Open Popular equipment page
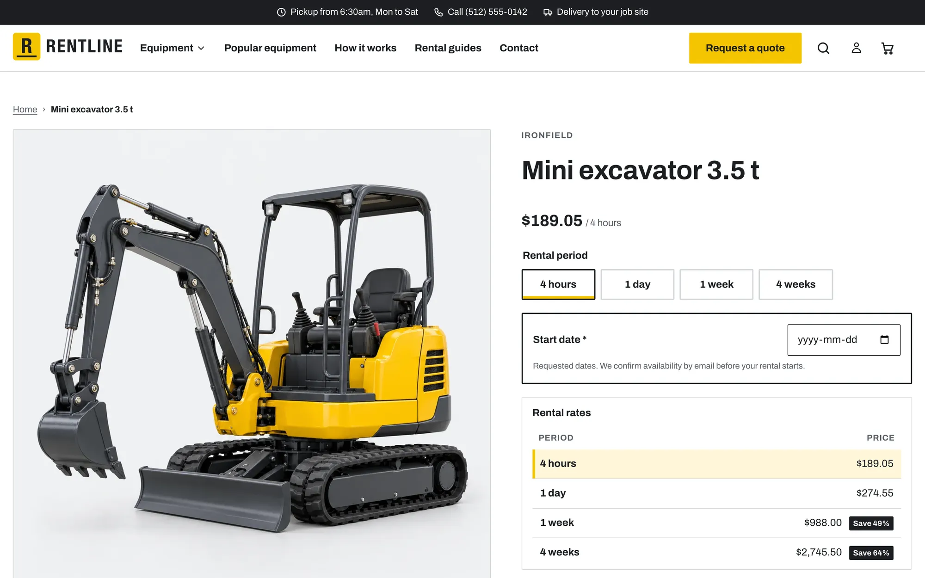This screenshot has height=578, width=925. 270,48
